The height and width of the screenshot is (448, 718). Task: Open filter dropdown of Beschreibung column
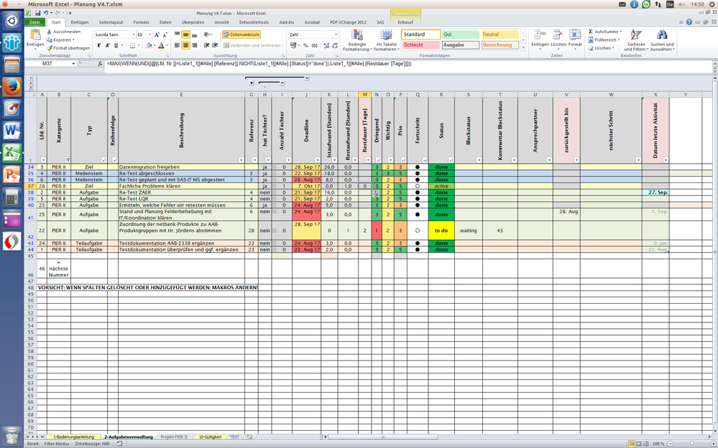click(241, 160)
